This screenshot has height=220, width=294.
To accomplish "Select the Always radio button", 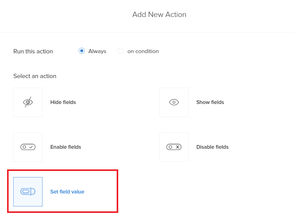I will (82, 51).
